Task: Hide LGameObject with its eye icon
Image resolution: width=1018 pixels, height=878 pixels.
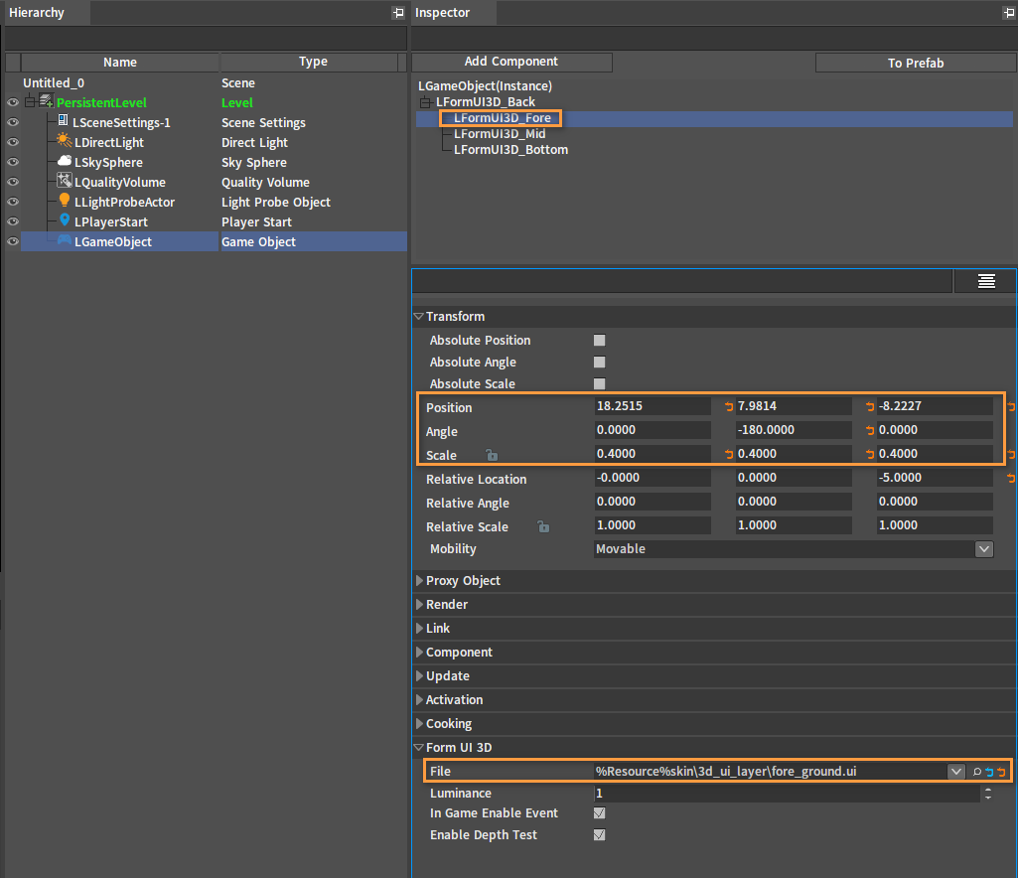Action: (12, 241)
